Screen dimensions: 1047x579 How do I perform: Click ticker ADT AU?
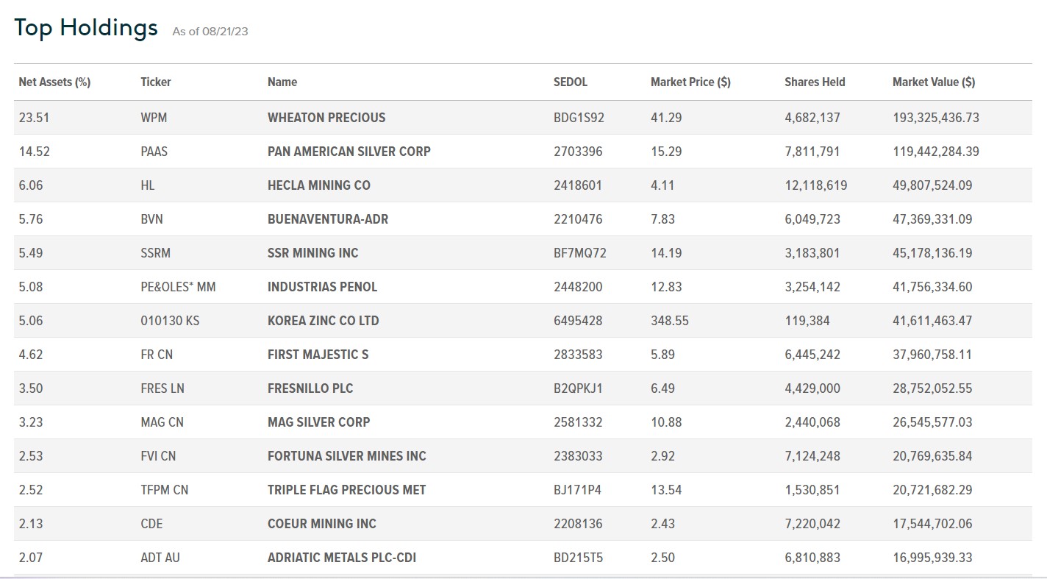(160, 558)
